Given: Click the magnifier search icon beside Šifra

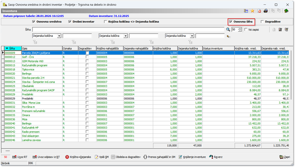Looking at the screenshot, I should (x=228, y=30).
